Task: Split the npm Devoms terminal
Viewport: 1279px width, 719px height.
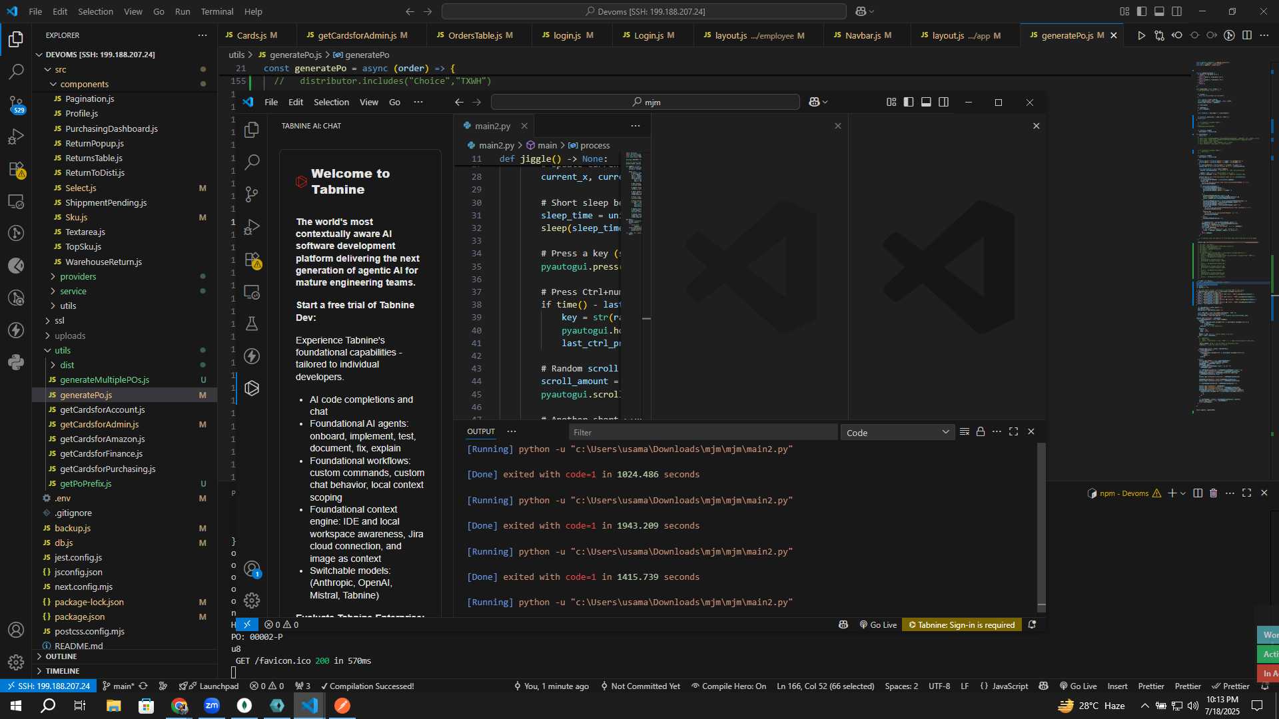Action: tap(1198, 493)
